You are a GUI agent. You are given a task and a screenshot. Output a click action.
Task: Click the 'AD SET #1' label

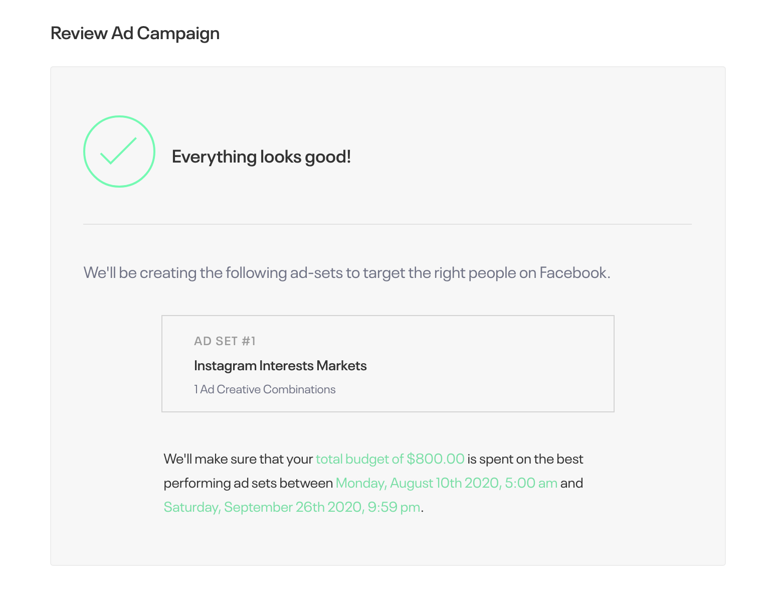pyautogui.click(x=225, y=341)
